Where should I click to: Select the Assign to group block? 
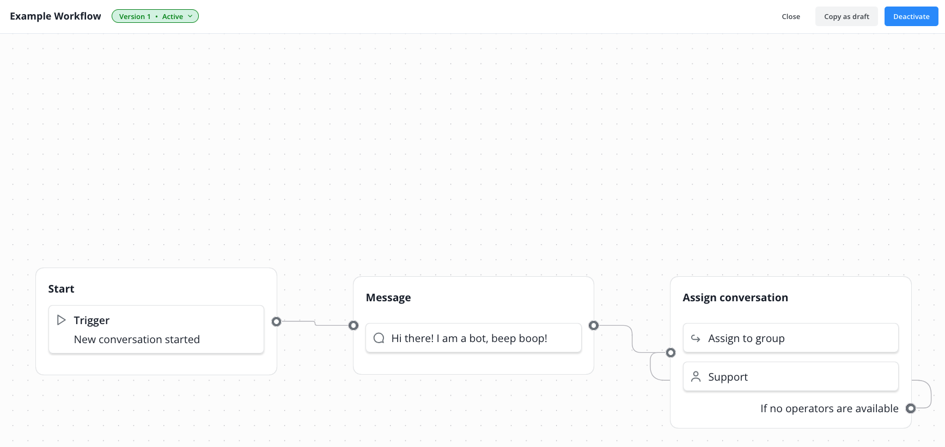tap(790, 338)
